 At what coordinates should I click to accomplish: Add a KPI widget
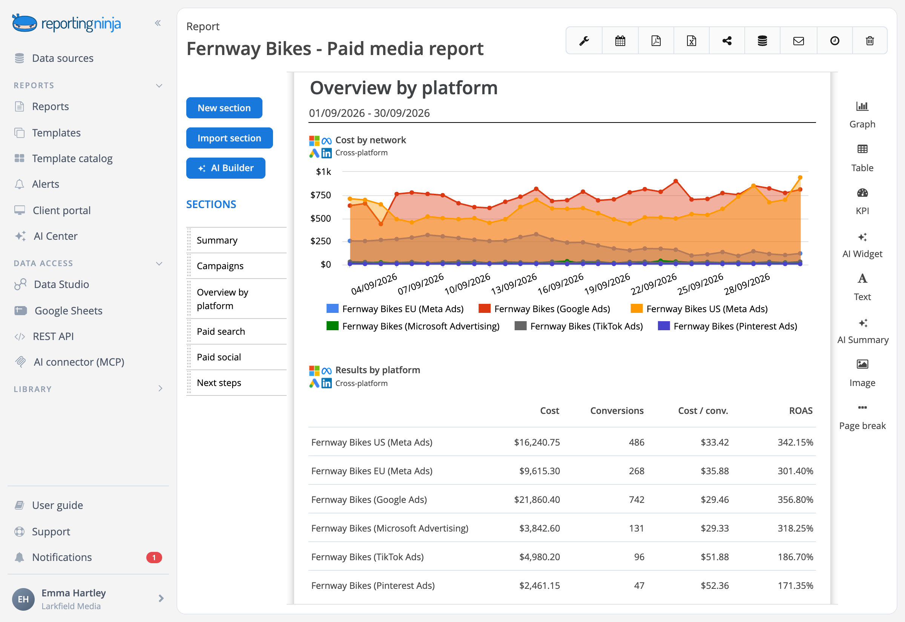[x=862, y=201]
